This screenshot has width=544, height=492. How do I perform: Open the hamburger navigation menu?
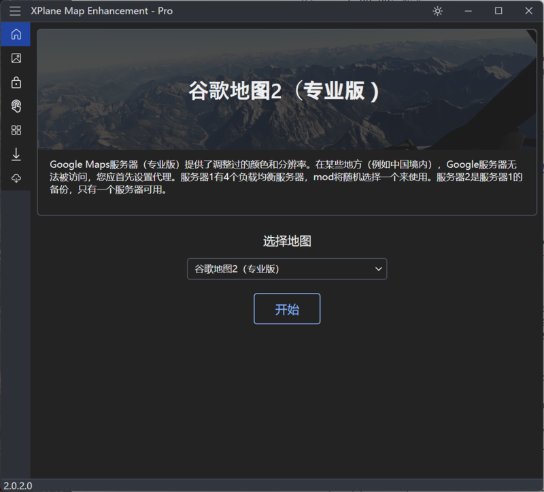[x=15, y=11]
